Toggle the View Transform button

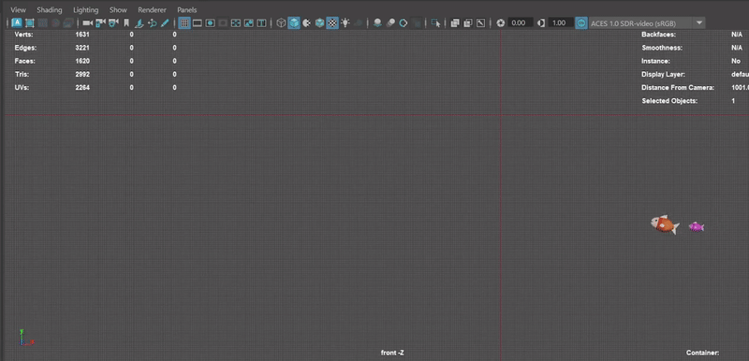(x=580, y=22)
